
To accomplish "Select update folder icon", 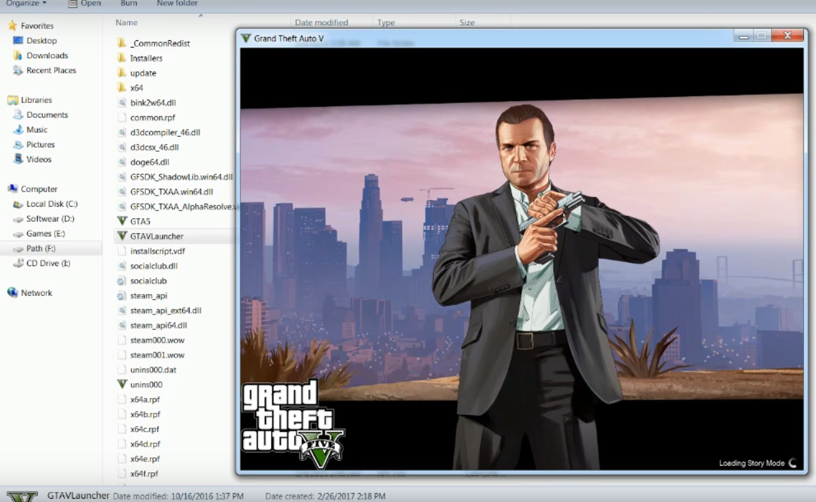I will click(x=121, y=73).
